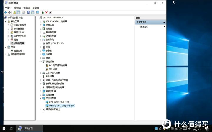Open 磁盘管理 in the left tree
The width and height of the screenshot is (212, 132).
point(18,50)
